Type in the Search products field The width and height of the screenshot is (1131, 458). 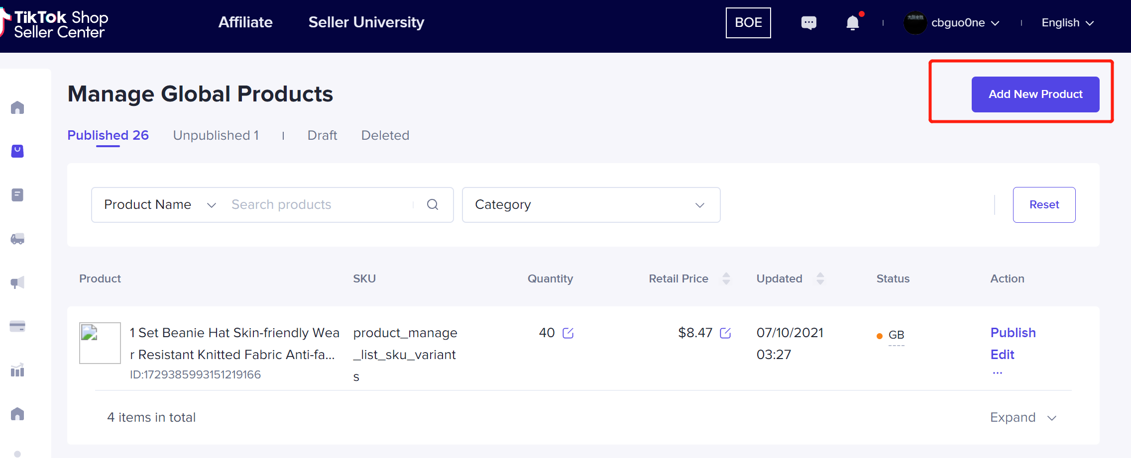319,205
